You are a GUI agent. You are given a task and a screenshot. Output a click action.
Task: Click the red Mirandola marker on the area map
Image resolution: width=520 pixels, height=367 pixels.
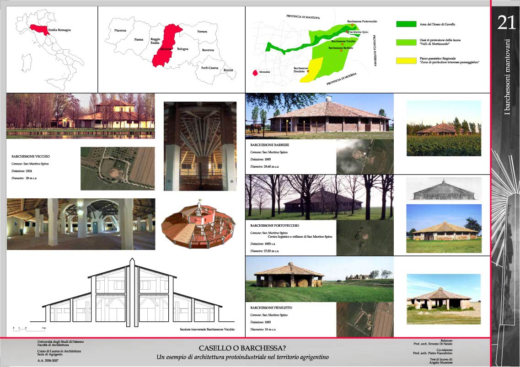[255, 73]
